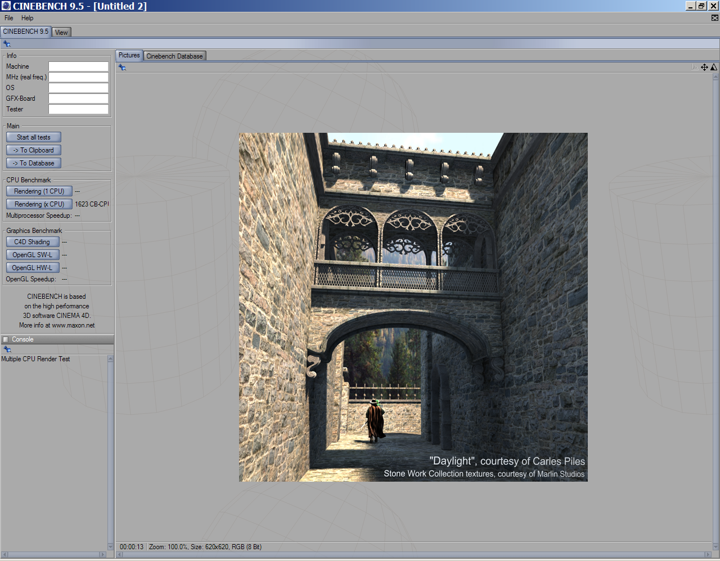Click the To Clipboard button
Image resolution: width=720 pixels, height=561 pixels.
pyautogui.click(x=34, y=150)
